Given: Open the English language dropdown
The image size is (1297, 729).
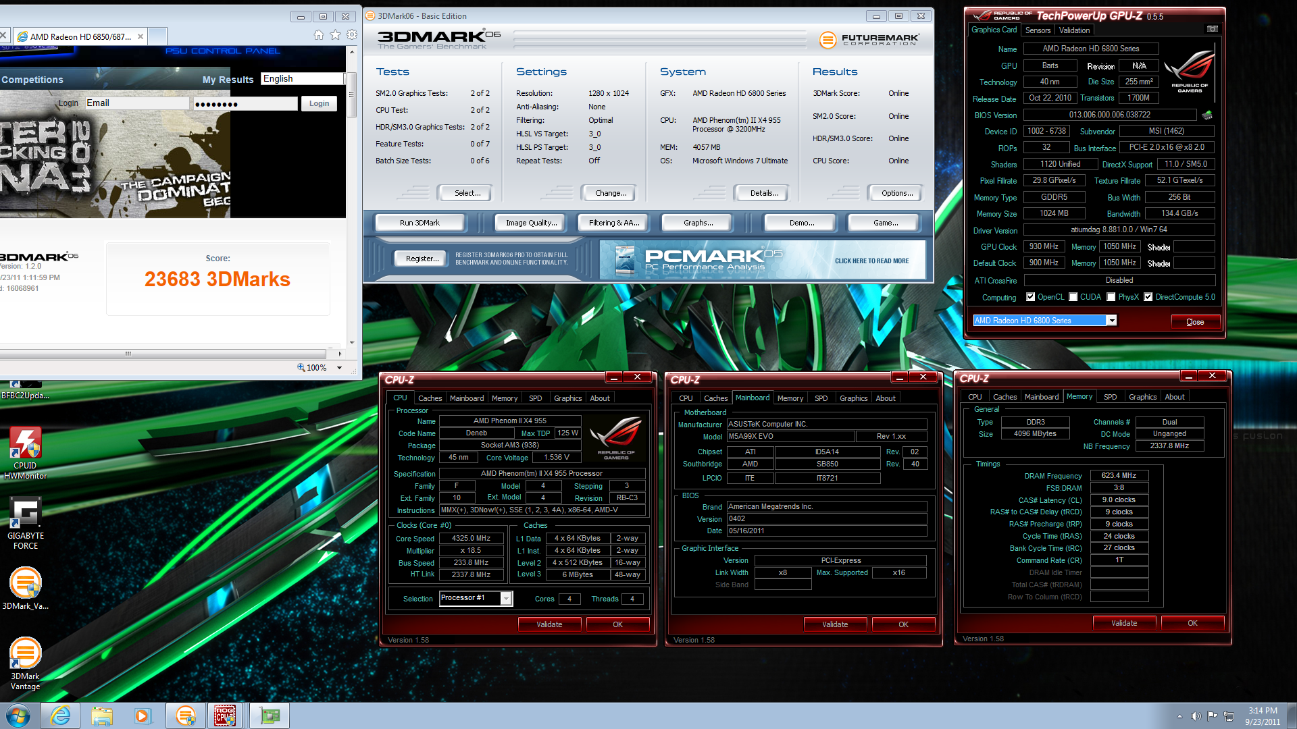Looking at the screenshot, I should (x=303, y=79).
